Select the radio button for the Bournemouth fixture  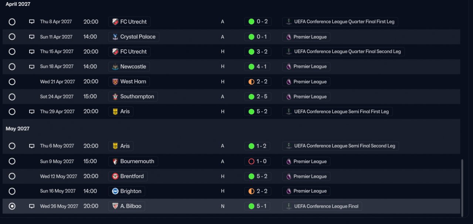(x=12, y=161)
